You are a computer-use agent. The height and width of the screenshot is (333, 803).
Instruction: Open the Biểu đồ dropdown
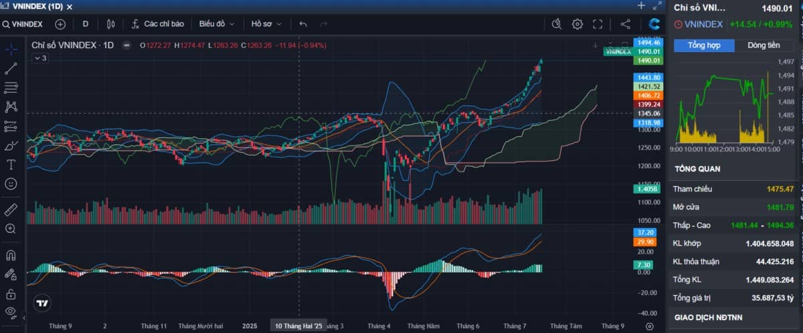pos(217,24)
